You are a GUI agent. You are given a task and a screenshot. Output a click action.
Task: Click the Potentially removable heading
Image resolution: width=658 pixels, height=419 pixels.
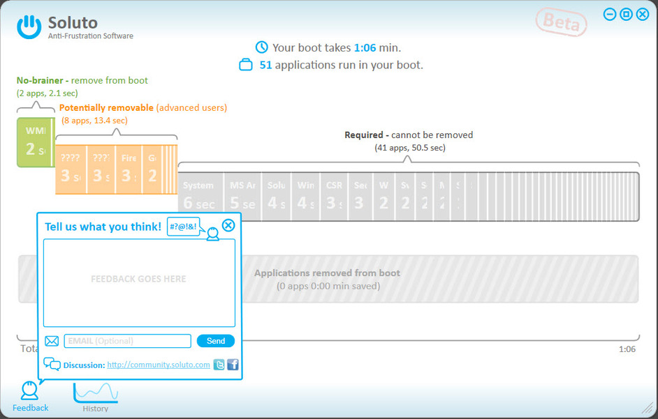(142, 107)
